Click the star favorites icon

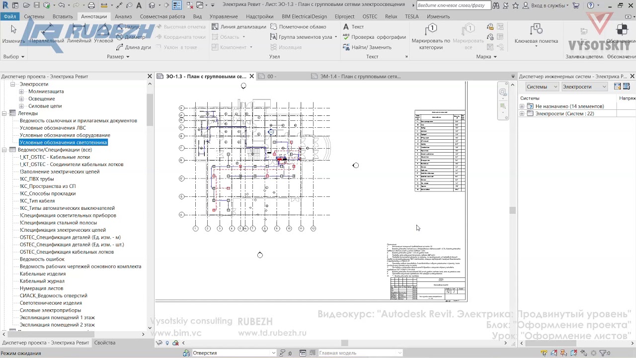(515, 5)
